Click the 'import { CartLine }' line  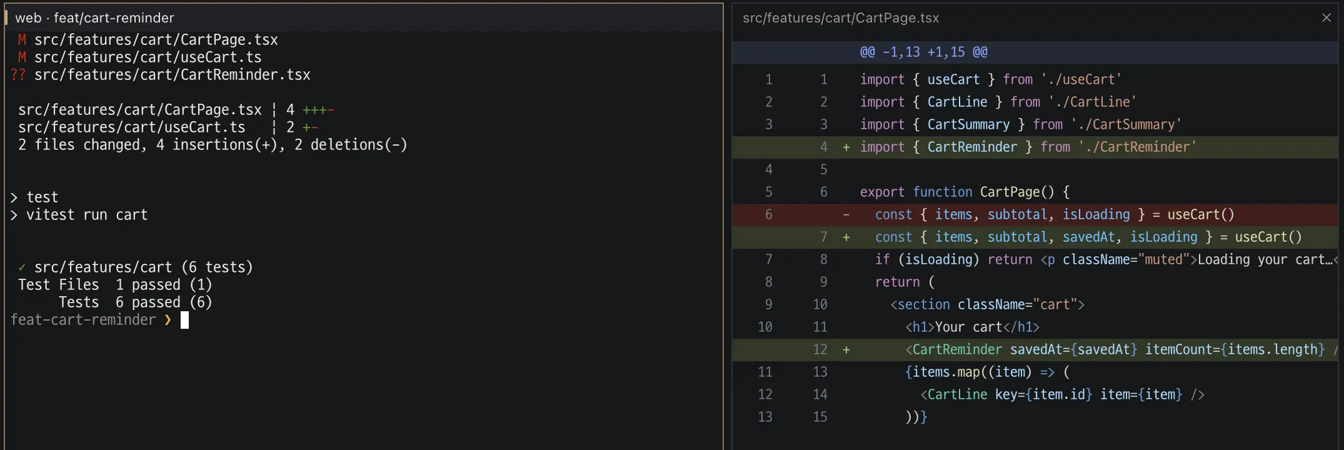click(x=1035, y=102)
